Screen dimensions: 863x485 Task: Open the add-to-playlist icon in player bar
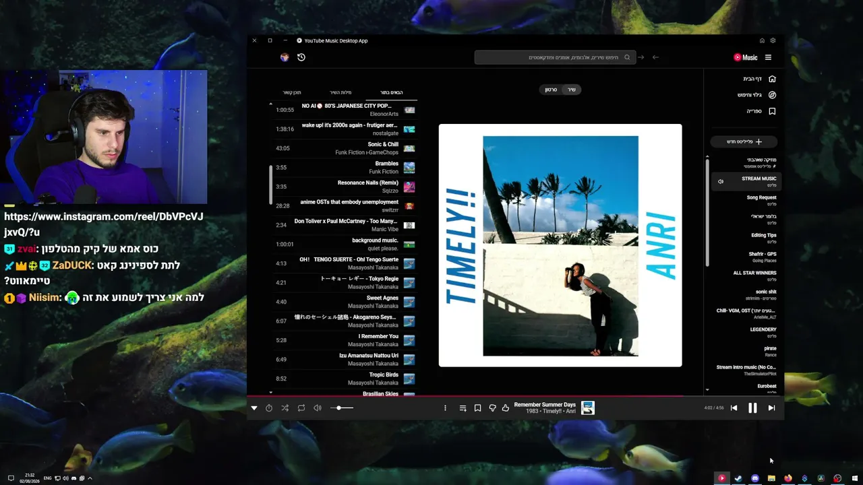[x=463, y=408]
